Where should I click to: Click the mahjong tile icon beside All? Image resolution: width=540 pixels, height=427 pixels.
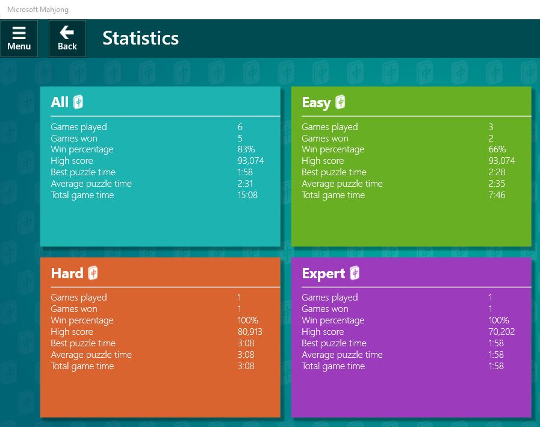point(78,102)
